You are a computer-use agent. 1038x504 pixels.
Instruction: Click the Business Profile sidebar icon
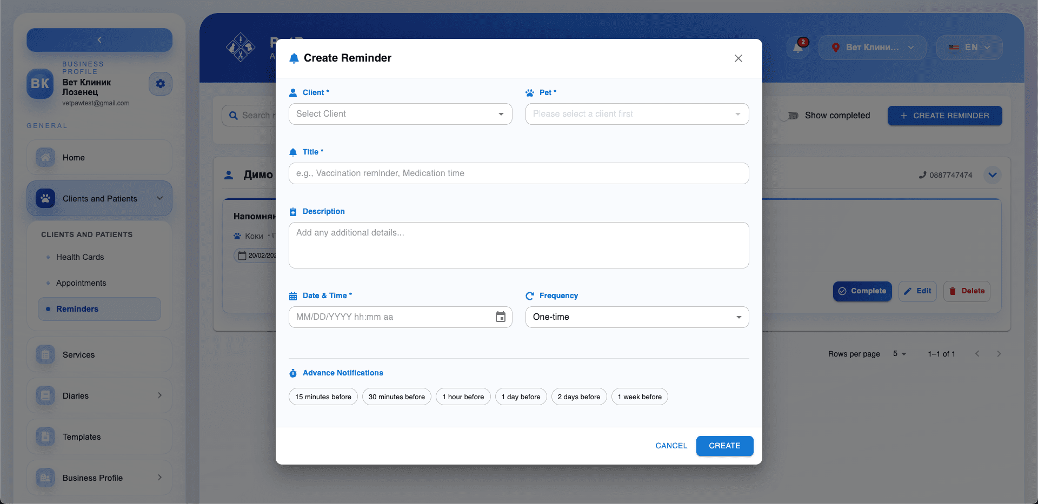tap(45, 478)
